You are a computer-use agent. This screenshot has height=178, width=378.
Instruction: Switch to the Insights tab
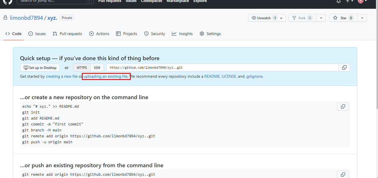coord(182,34)
